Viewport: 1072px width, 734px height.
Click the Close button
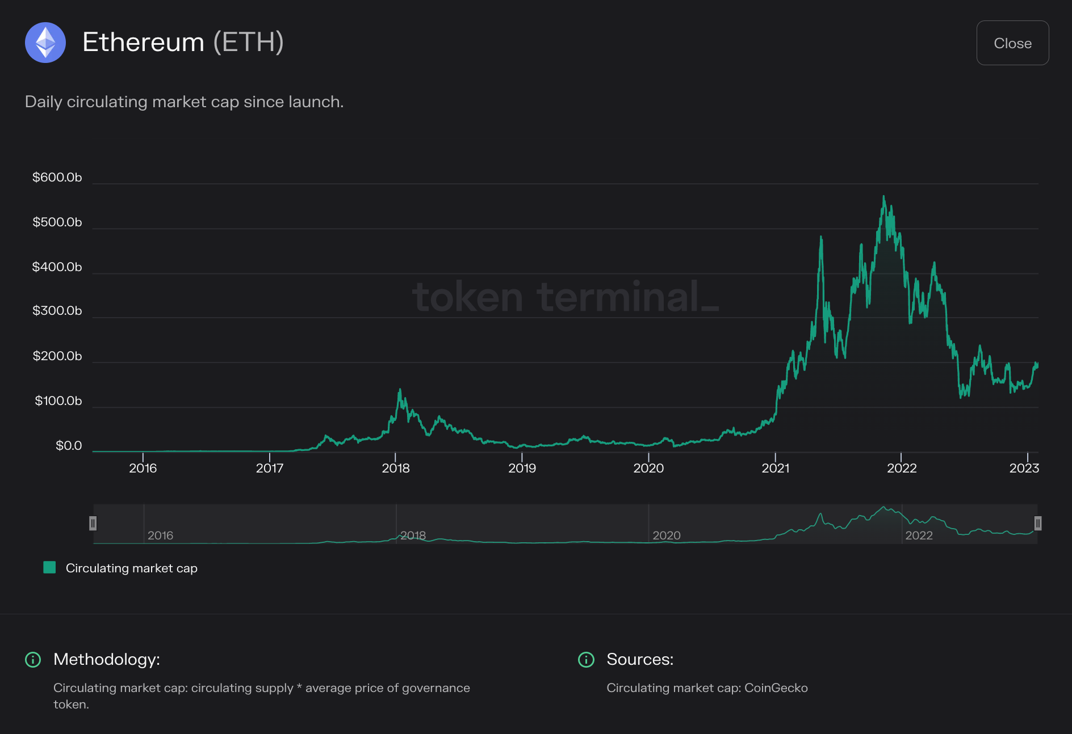1012,43
